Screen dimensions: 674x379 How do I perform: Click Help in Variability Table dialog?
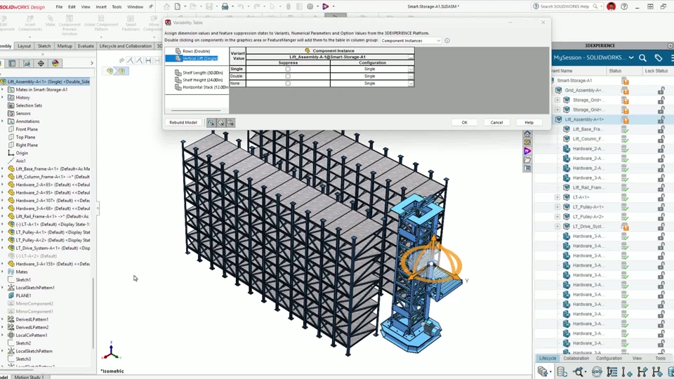pyautogui.click(x=529, y=122)
